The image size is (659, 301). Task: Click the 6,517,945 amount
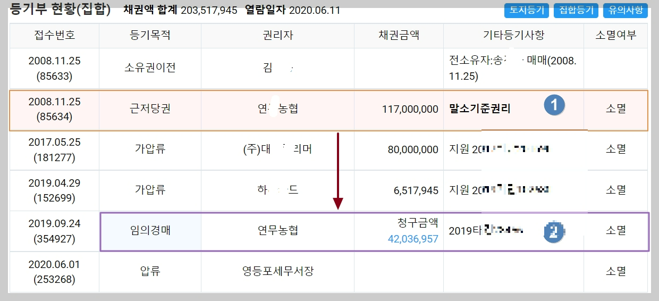point(416,190)
